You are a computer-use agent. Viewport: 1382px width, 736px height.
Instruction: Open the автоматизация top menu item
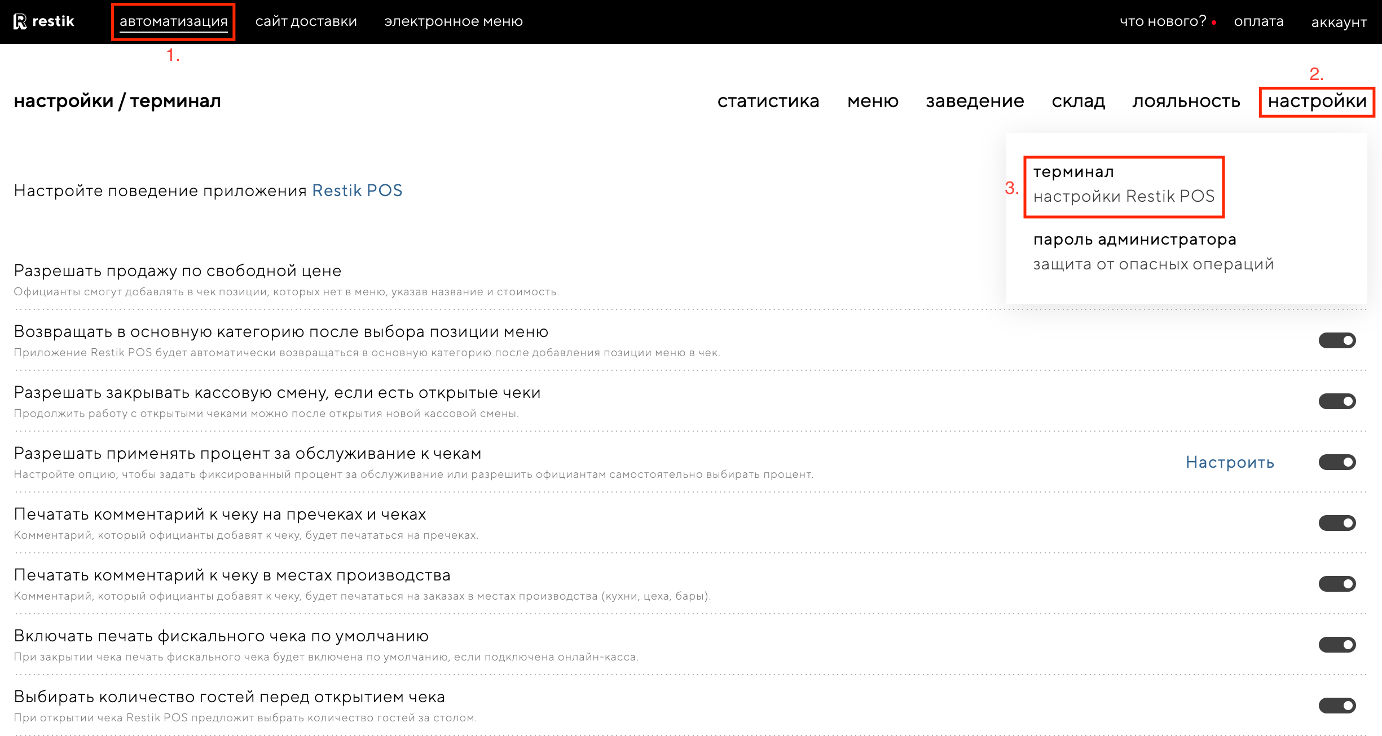click(173, 21)
